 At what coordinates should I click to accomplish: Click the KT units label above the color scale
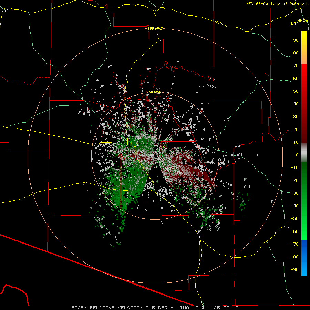pyautogui.click(x=294, y=24)
